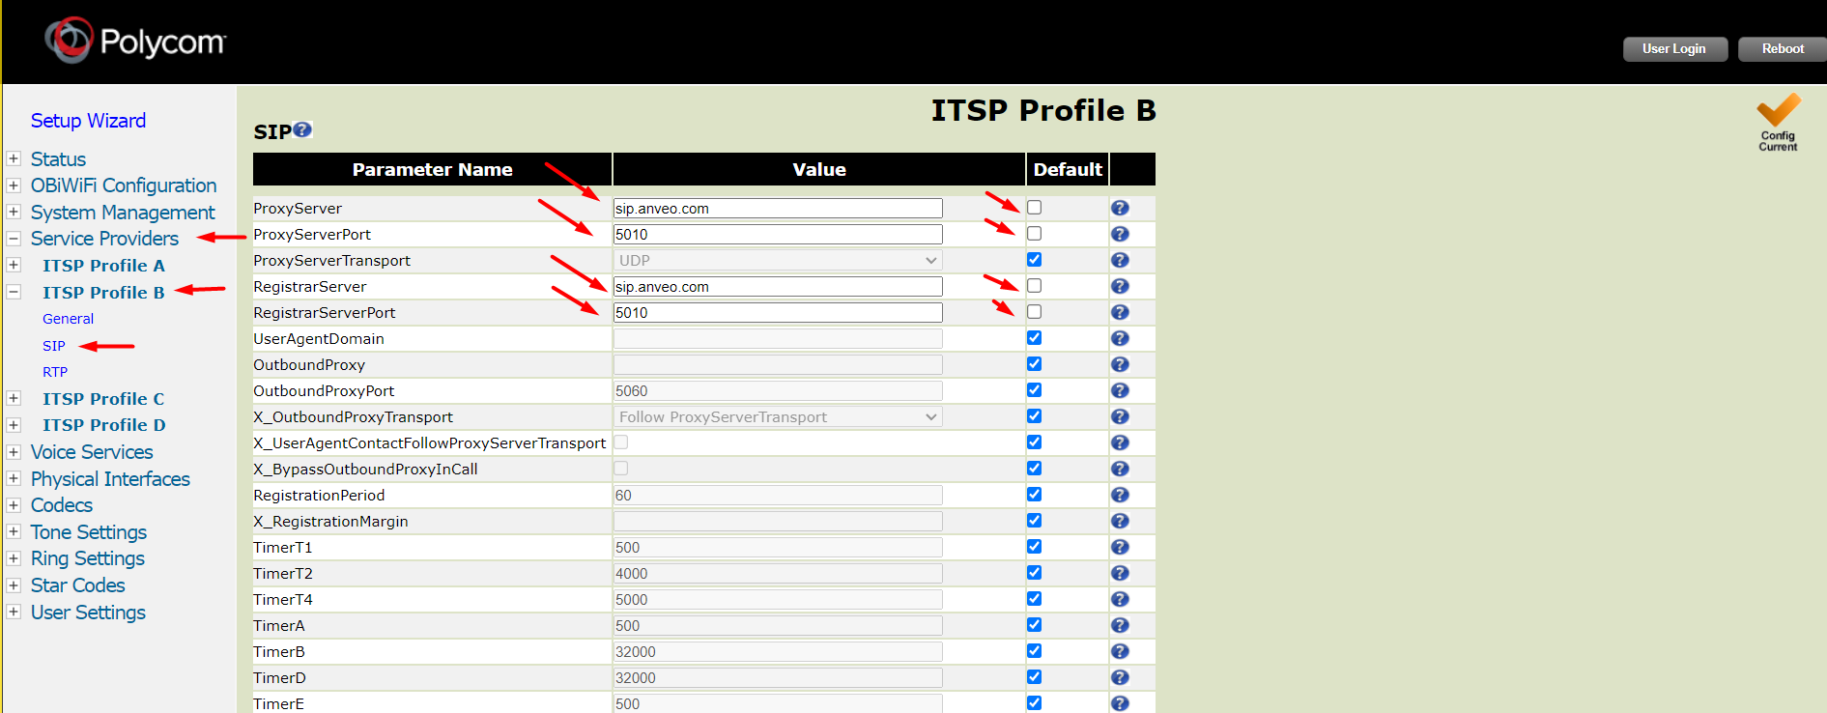Collapse ITSP Profile B node
The image size is (1827, 713).
[14, 292]
